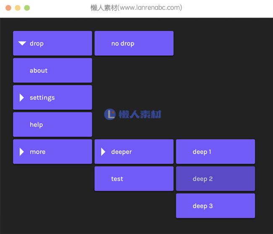Viewport: 273px width, 234px height.
Task: Select deep 1 in the submenu
Action: pos(215,152)
